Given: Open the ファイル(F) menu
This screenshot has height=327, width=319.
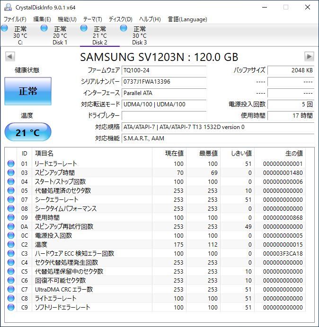Looking at the screenshot, I should pos(15,19).
